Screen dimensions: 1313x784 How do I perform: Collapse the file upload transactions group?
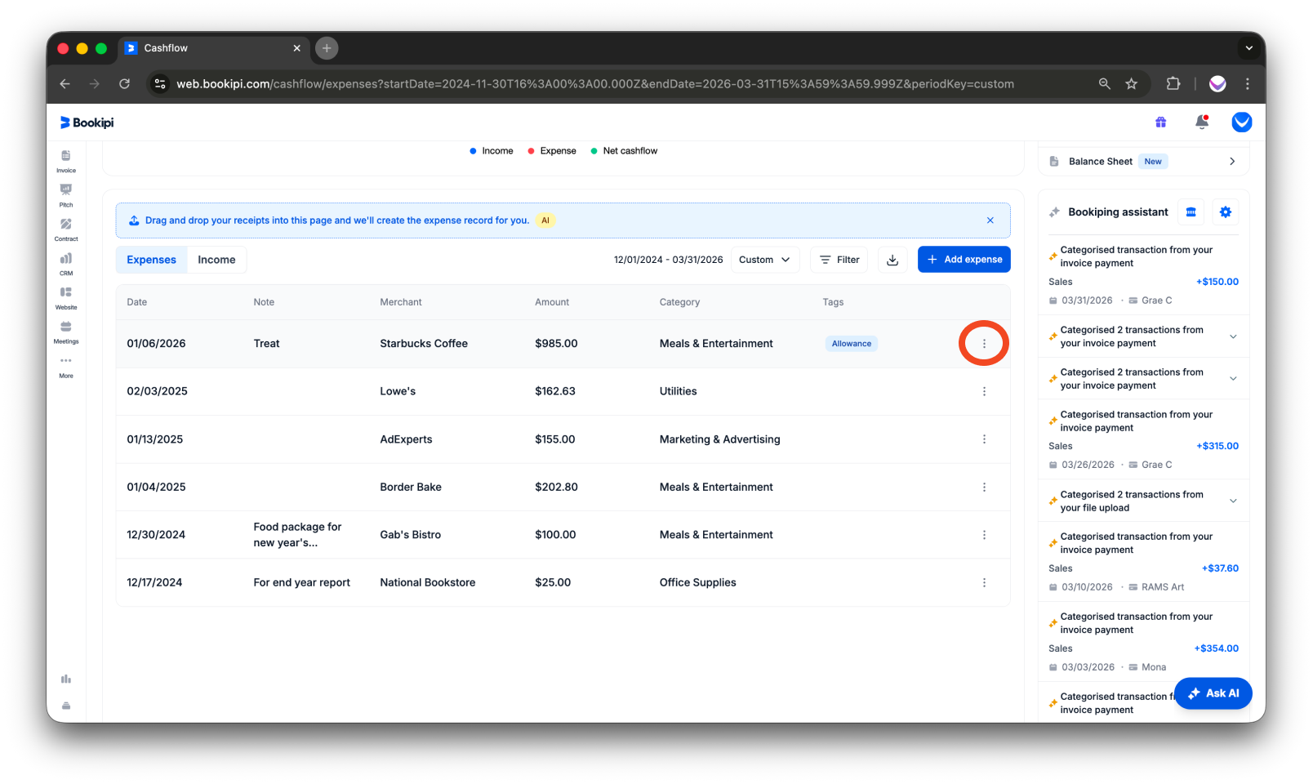click(1232, 500)
